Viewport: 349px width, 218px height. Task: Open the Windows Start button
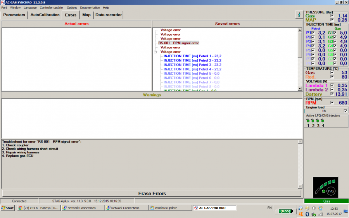point(7,208)
